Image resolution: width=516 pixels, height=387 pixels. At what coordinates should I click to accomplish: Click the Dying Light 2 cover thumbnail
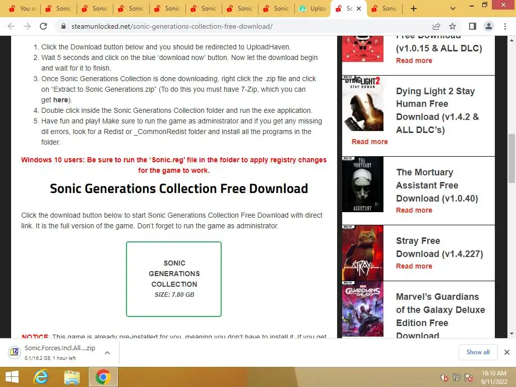click(363, 103)
